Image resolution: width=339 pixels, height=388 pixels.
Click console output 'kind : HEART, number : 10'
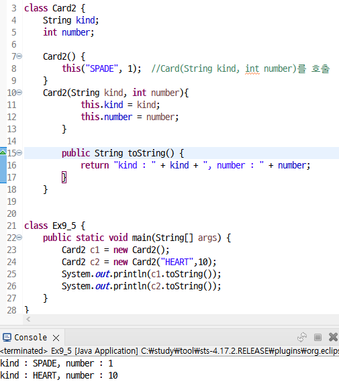click(59, 376)
